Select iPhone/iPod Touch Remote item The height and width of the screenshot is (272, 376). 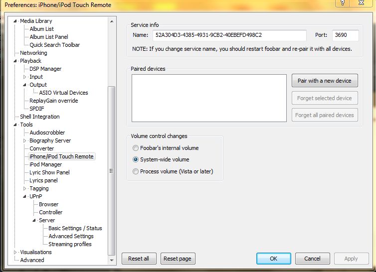click(x=62, y=156)
